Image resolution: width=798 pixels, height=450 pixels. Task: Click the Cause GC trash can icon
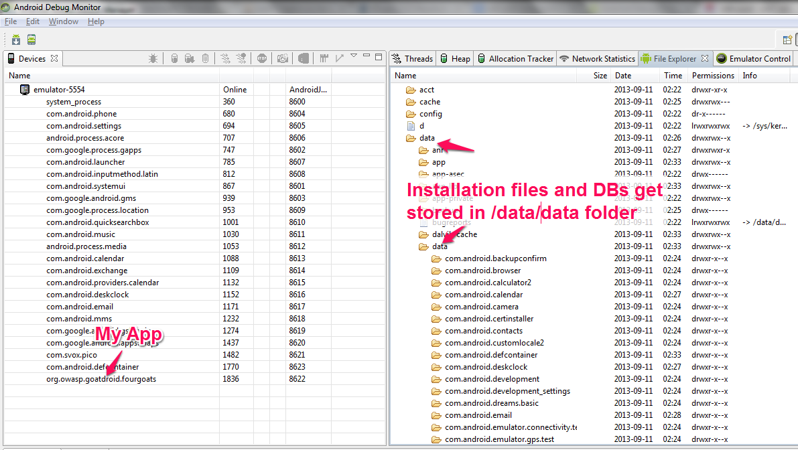[205, 58]
